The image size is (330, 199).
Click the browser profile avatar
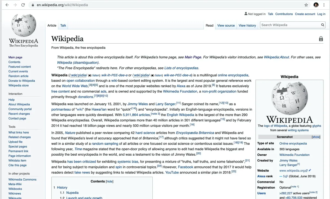click(316, 5)
